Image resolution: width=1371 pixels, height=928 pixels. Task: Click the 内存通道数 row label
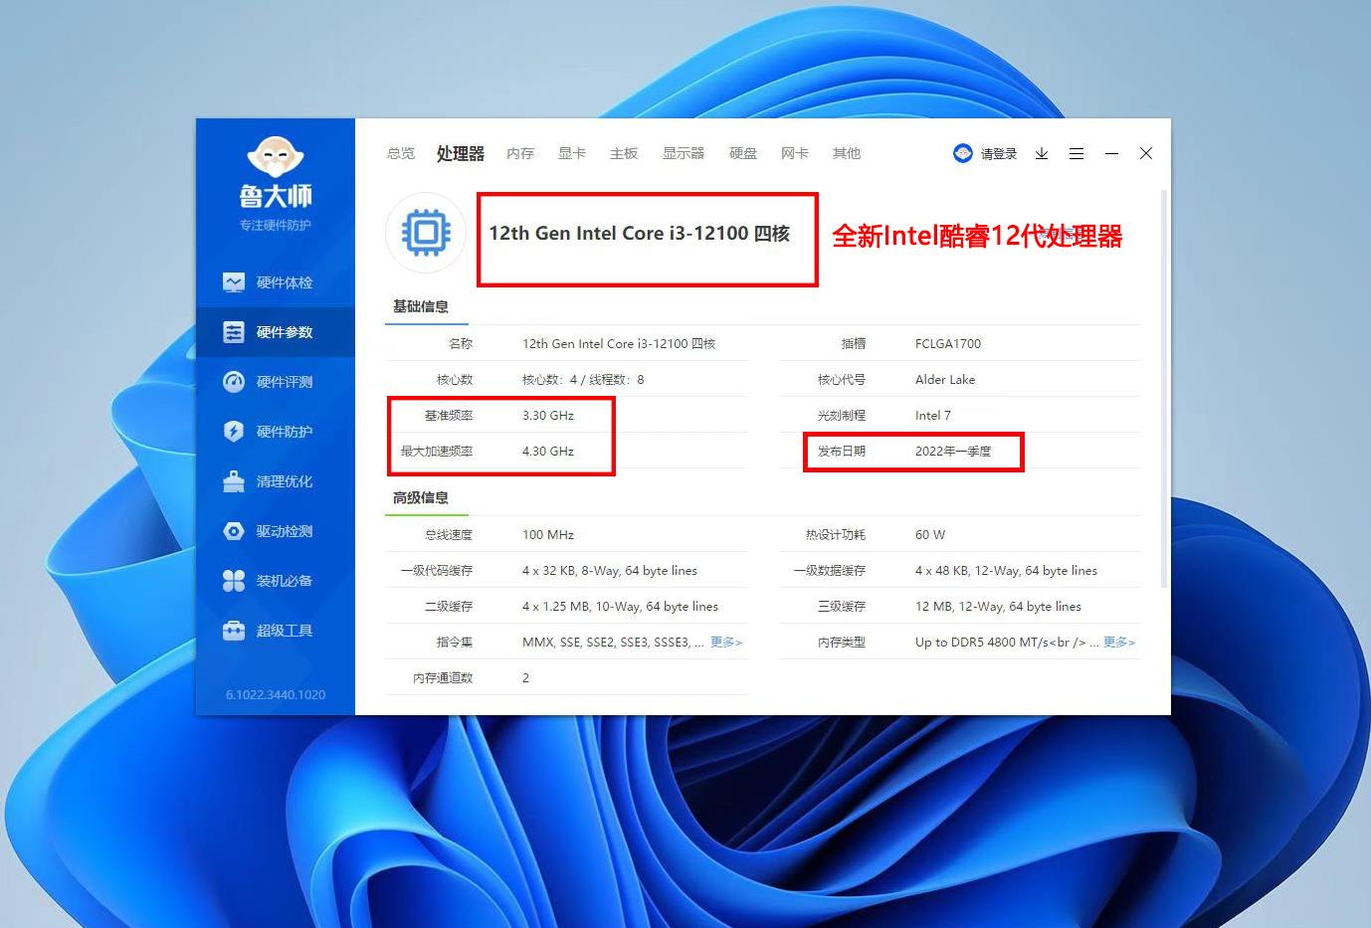443,678
